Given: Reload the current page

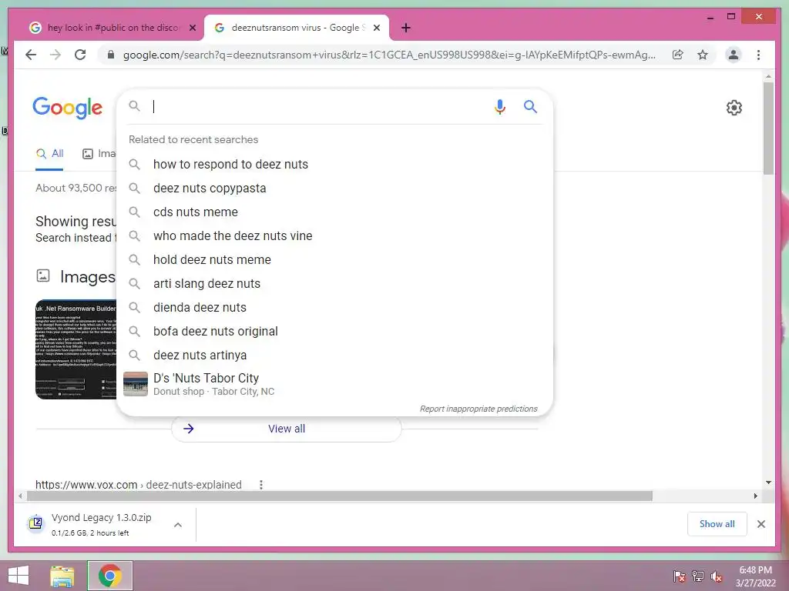Looking at the screenshot, I should click(80, 55).
